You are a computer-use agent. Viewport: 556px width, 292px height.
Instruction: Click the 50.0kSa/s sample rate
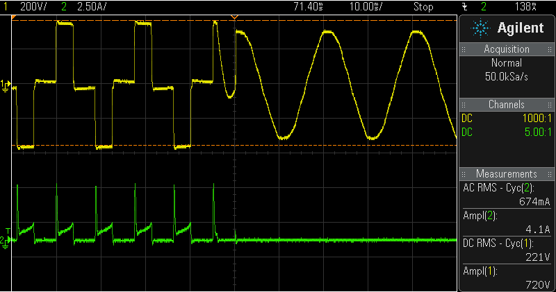coord(507,76)
